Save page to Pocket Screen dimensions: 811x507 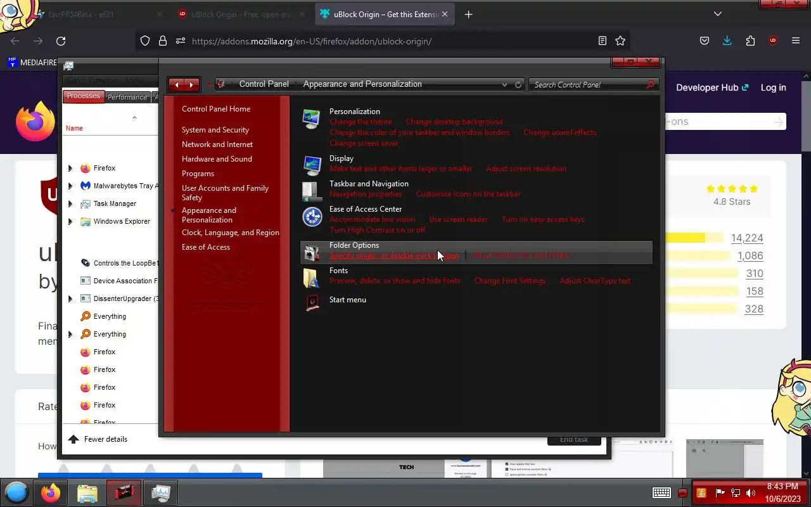pyautogui.click(x=705, y=41)
